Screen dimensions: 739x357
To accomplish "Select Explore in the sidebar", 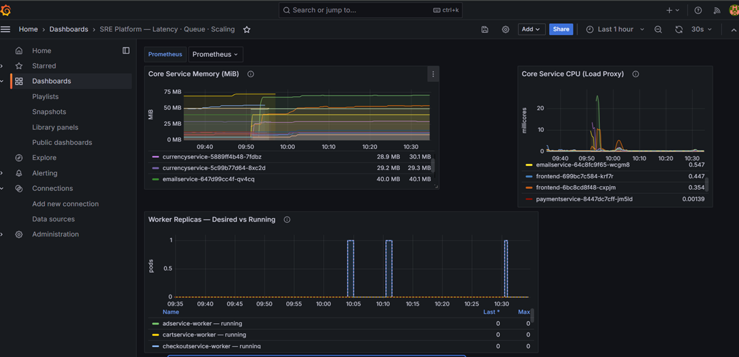I will click(x=44, y=158).
